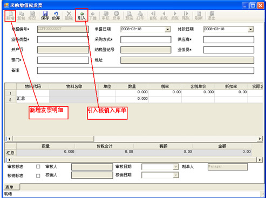Go to last record with 尾张
The image size is (266, 198).
186,16
